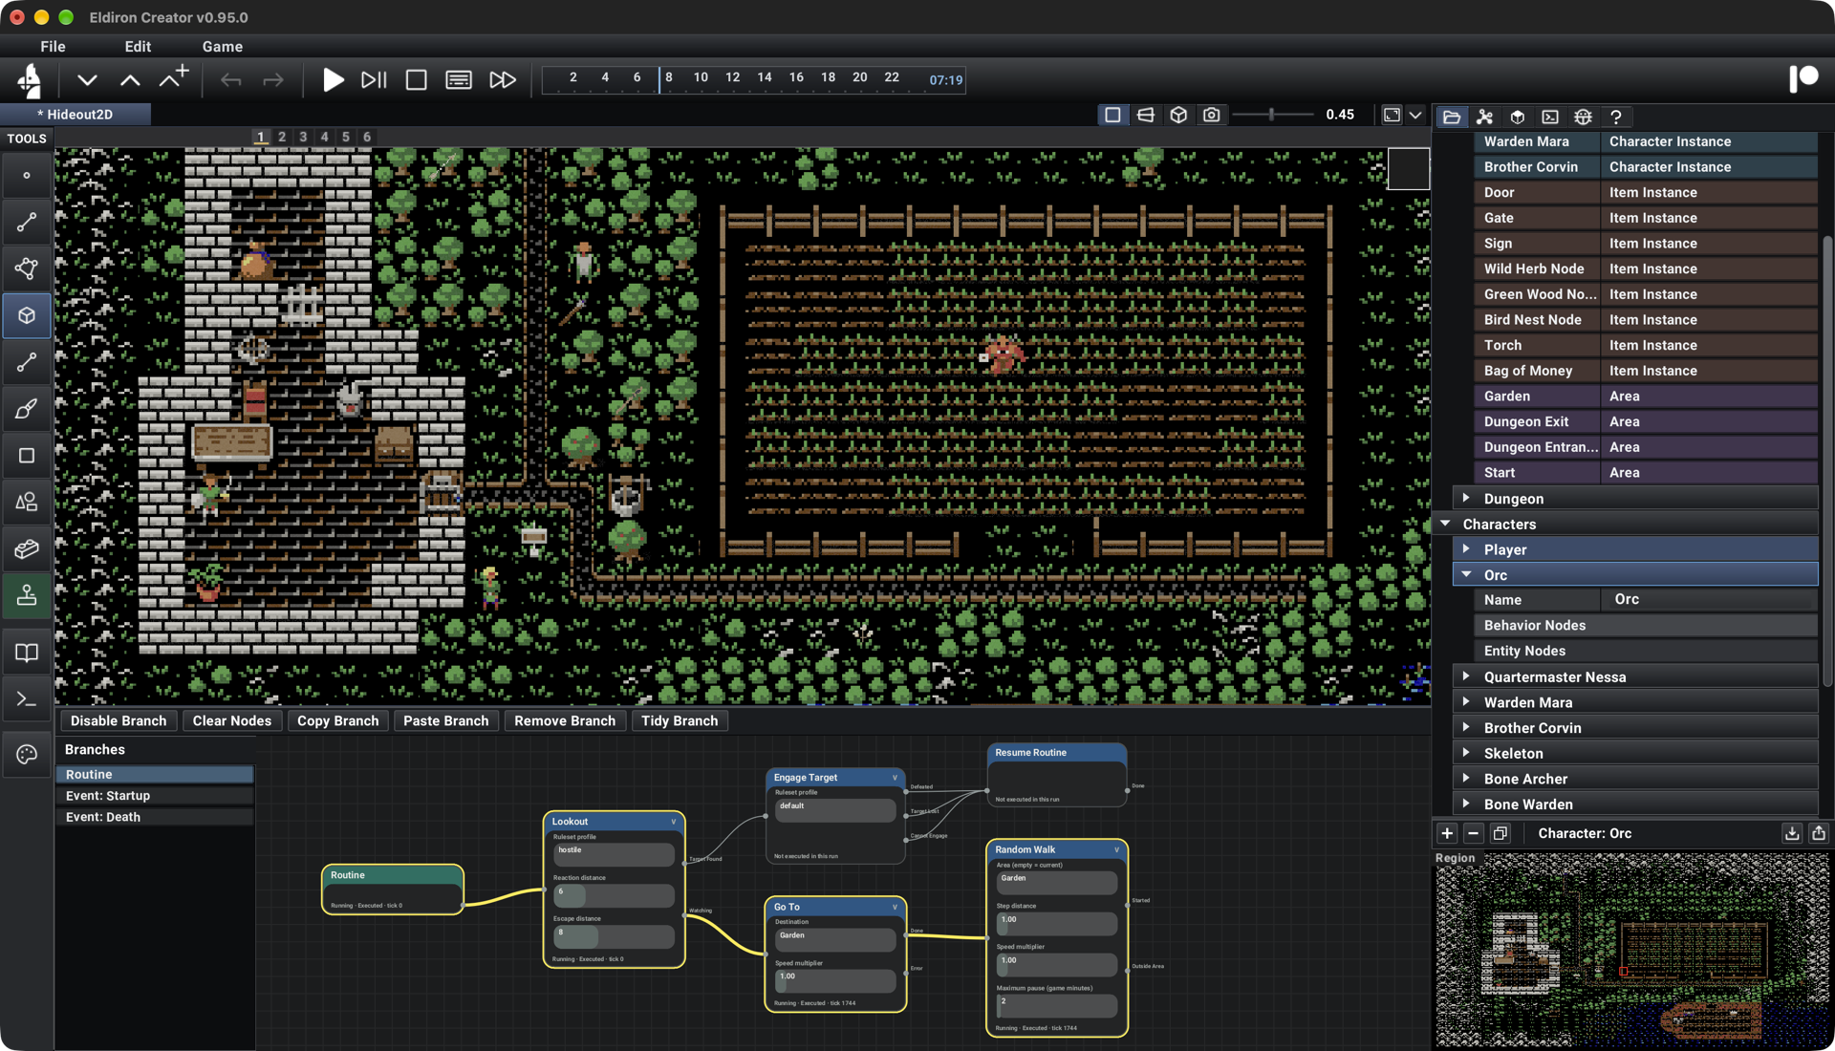Open the palette tool at sidebar bottom
This screenshot has height=1051, width=1835.
[x=27, y=755]
